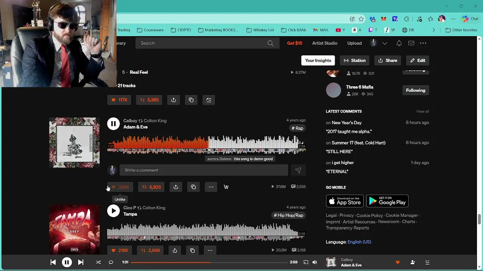Get it on Google Play badge
Screen dimensions: 483x271
click(x=387, y=201)
